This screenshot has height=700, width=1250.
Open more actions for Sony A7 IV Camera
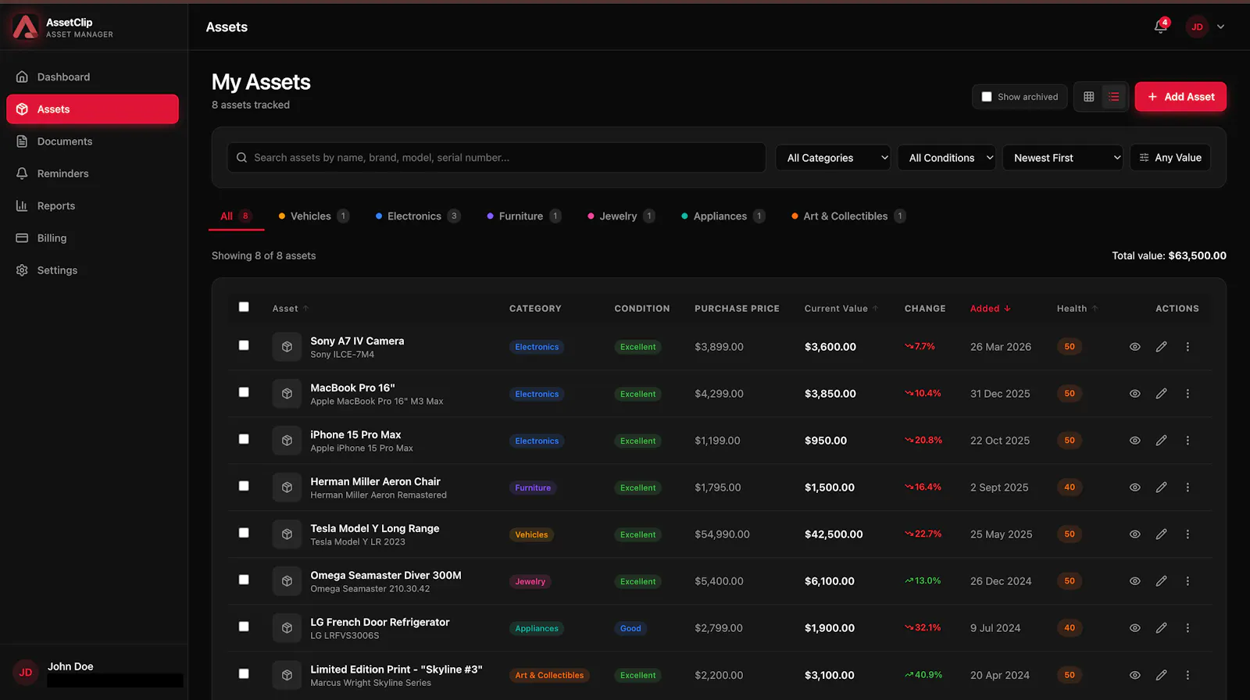1187,347
